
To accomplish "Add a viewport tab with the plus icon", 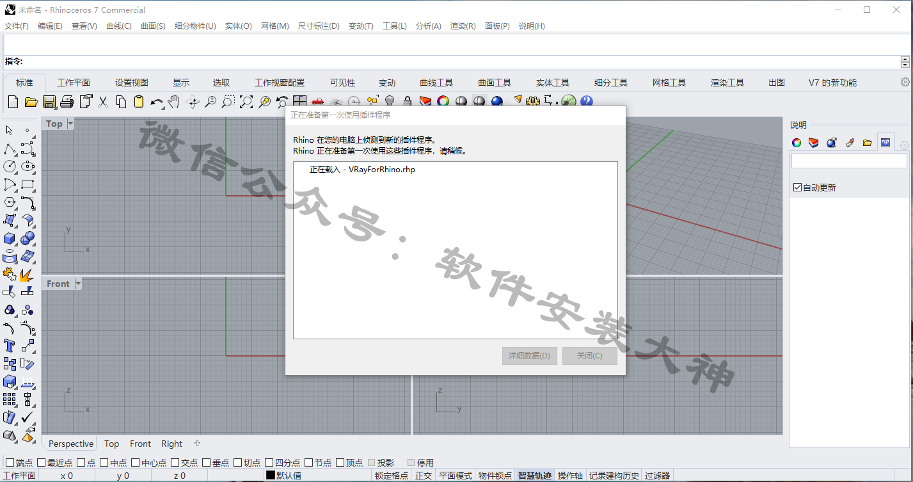I will coord(198,444).
